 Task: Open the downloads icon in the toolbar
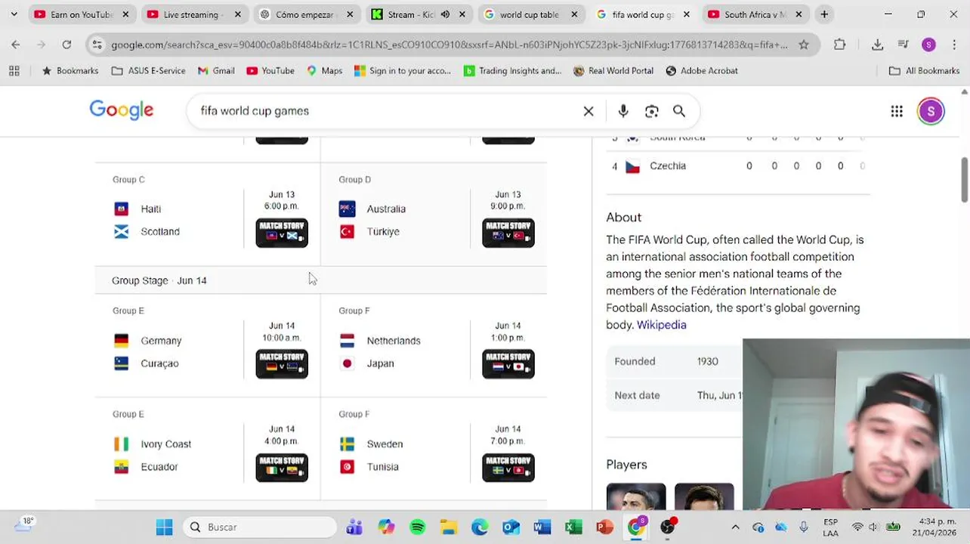point(877,45)
